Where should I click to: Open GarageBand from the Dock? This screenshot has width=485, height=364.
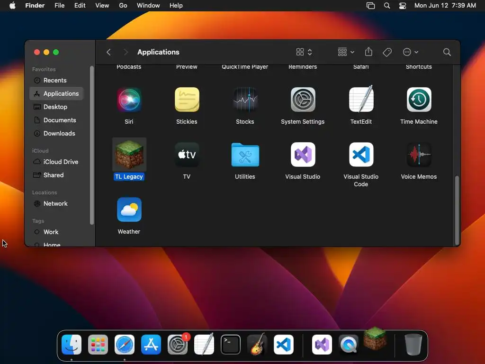(257, 344)
